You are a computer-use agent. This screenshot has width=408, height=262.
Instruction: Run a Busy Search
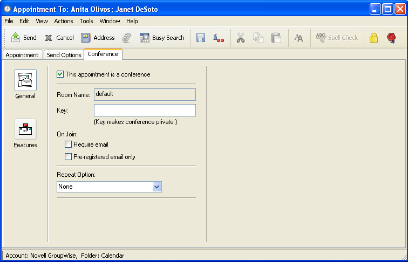coord(162,38)
